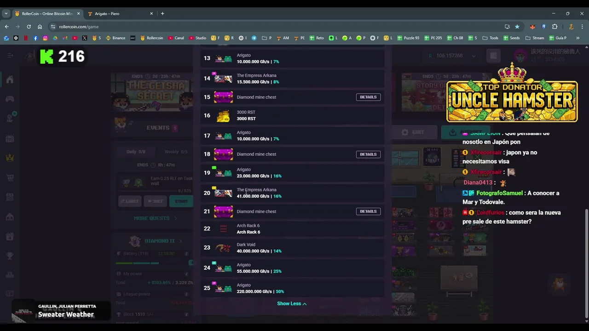
Task: Expand the P bookmark folder
Action: (x=267, y=38)
